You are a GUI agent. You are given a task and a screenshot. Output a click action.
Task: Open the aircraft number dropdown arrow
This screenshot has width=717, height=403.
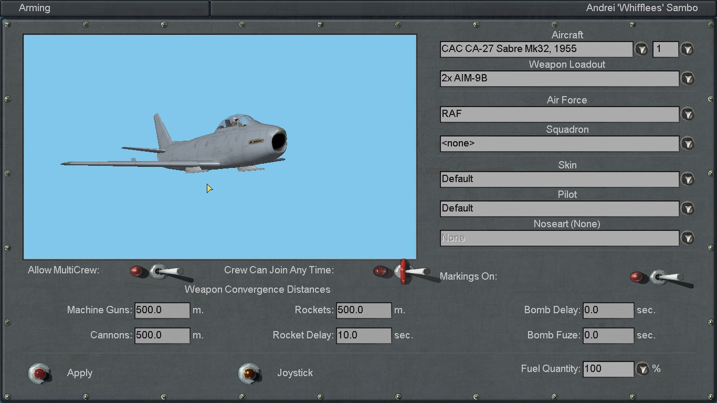point(687,49)
